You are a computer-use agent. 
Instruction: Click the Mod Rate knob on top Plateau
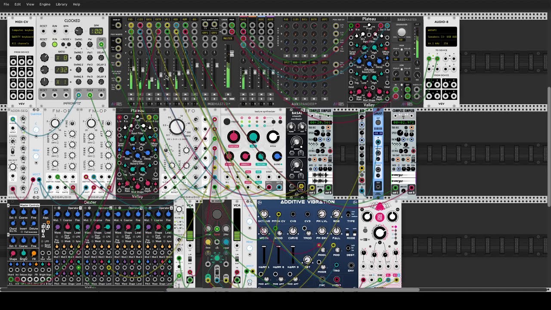click(359, 92)
